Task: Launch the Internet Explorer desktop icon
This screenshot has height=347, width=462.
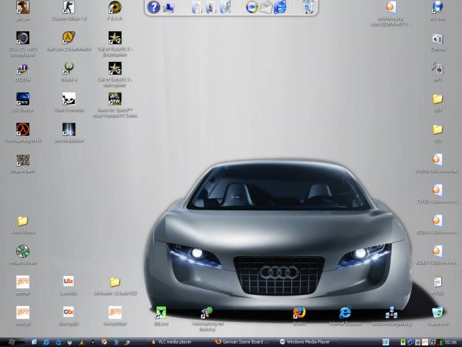Action: (x=345, y=312)
